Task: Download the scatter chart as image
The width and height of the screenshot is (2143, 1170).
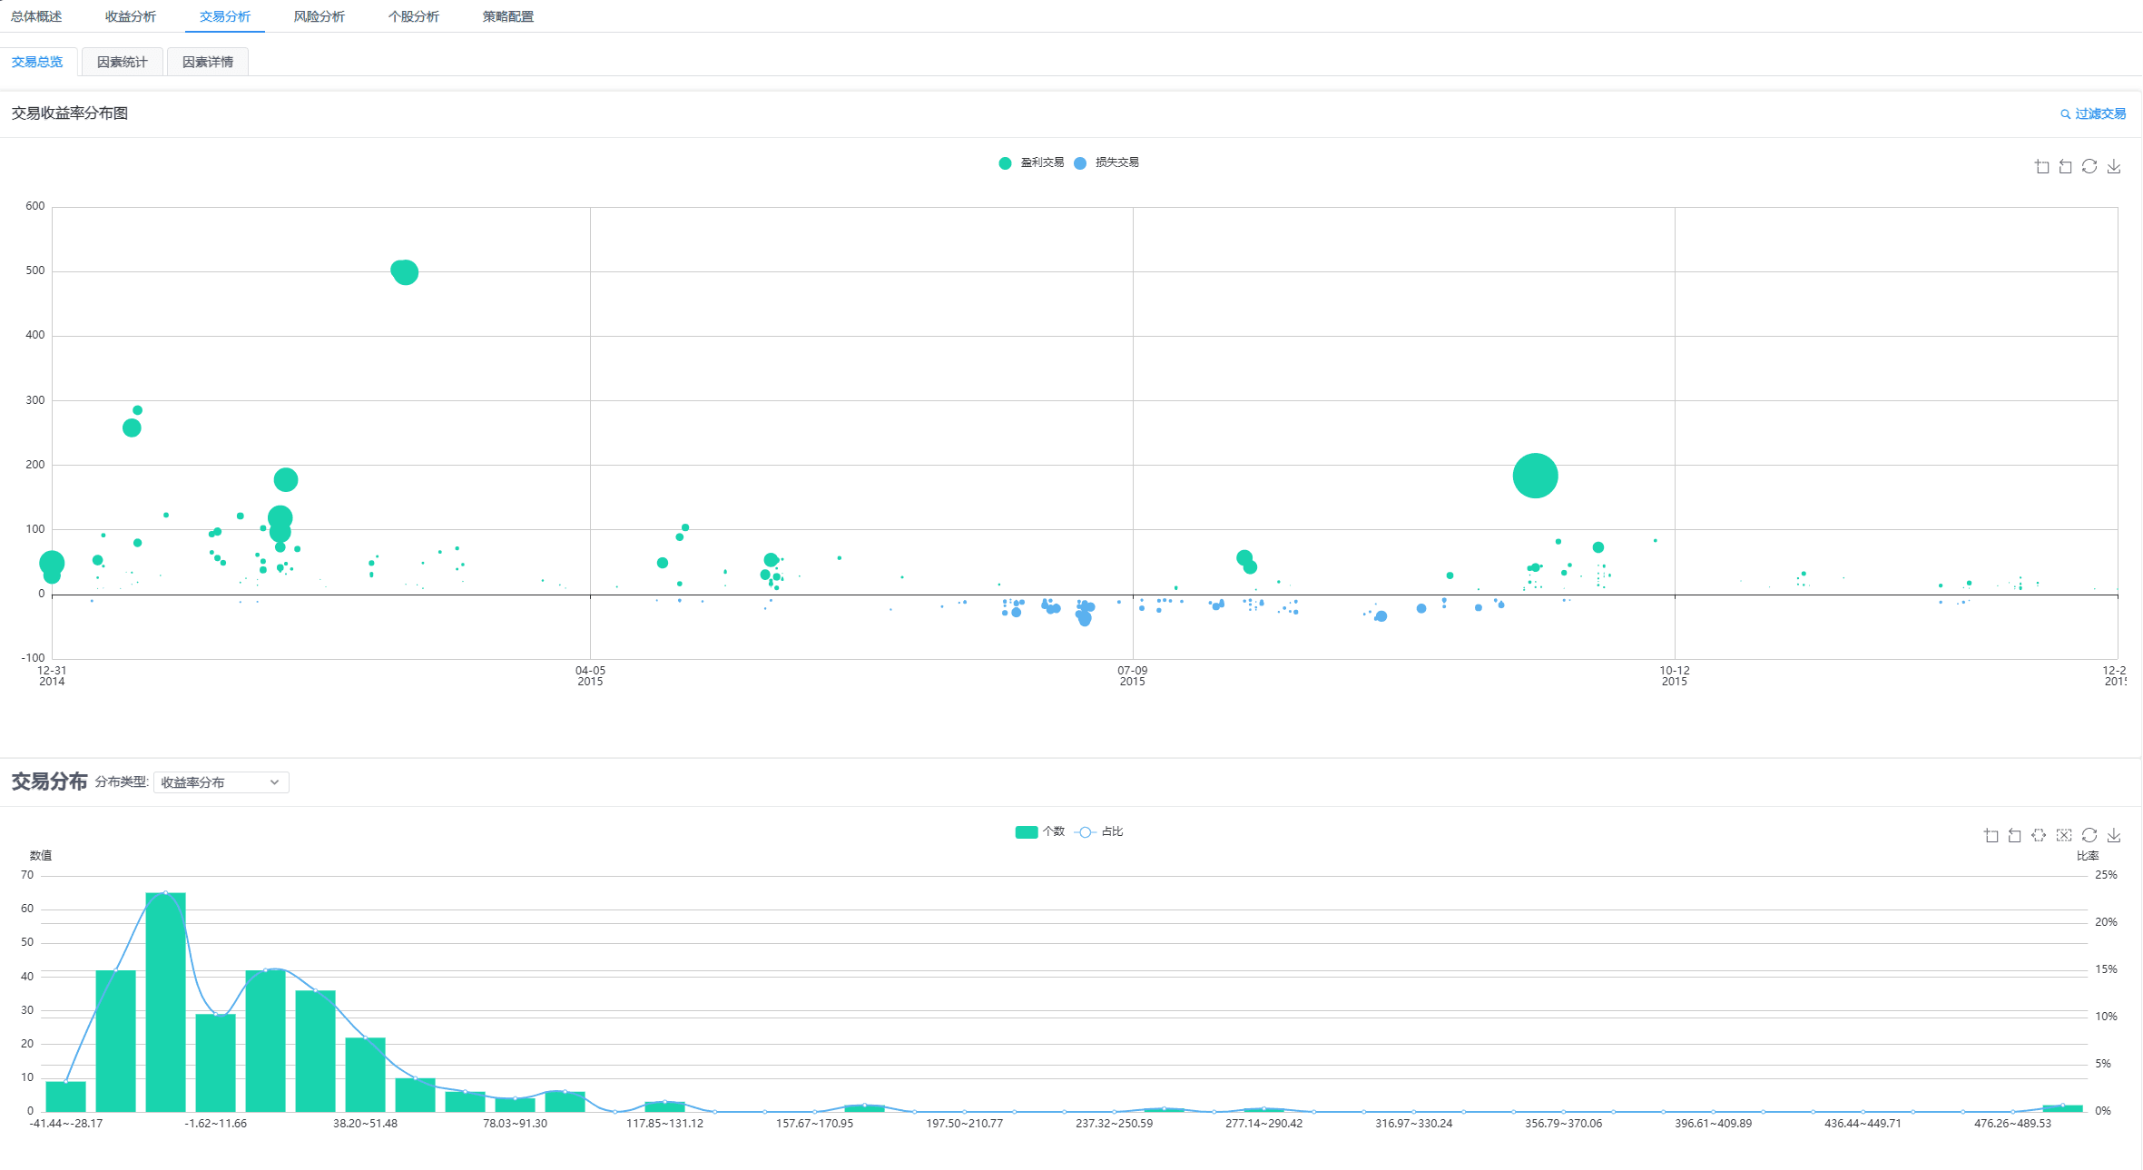Action: click(x=2114, y=166)
